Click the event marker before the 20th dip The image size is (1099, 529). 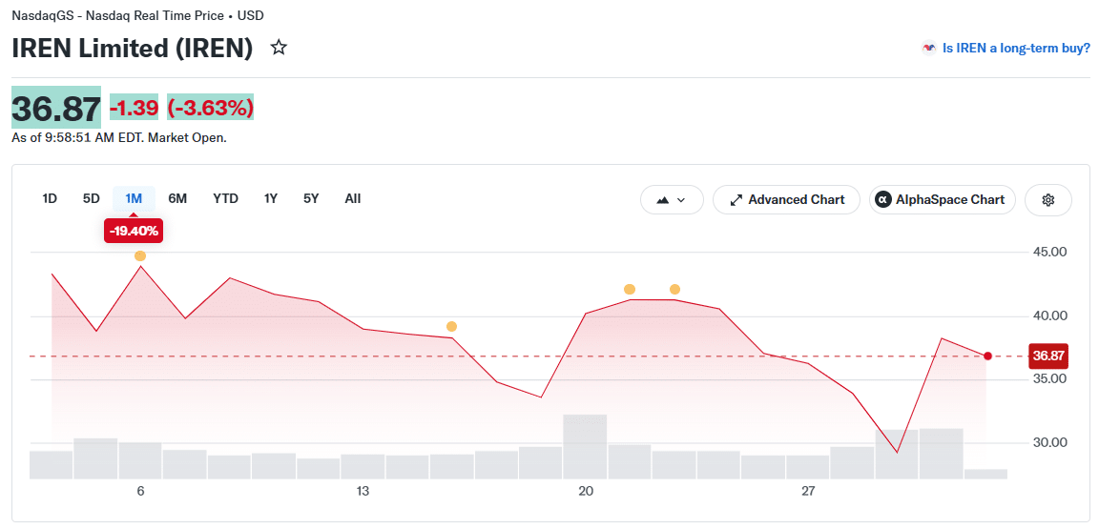click(x=451, y=327)
